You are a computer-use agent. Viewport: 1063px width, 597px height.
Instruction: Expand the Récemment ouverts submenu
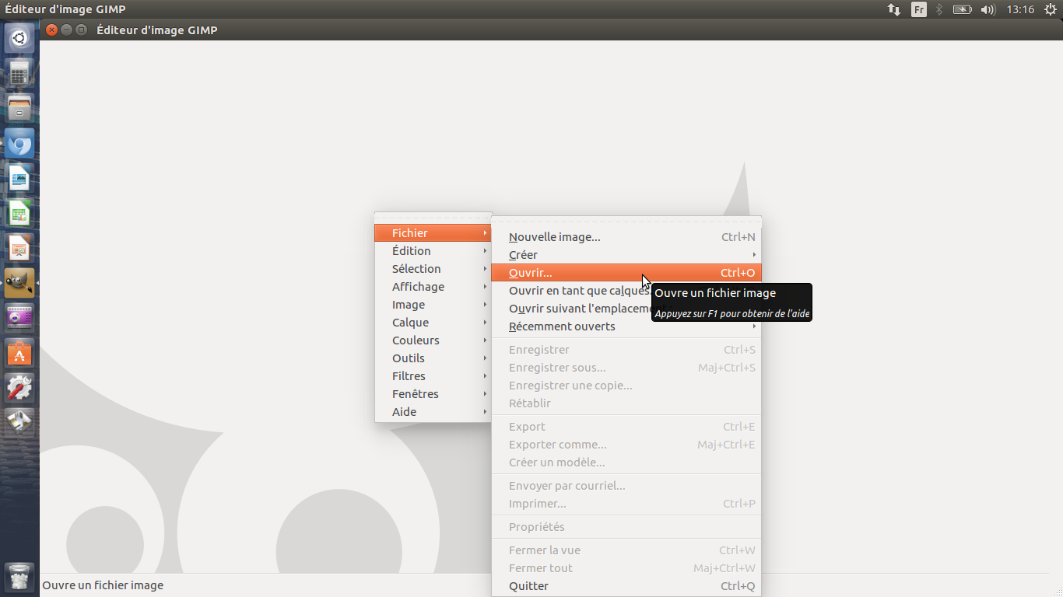point(626,326)
